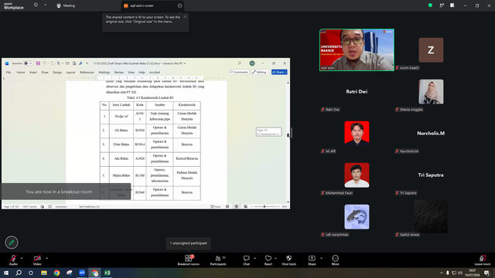Click the Undo icon in Word

tap(45, 63)
